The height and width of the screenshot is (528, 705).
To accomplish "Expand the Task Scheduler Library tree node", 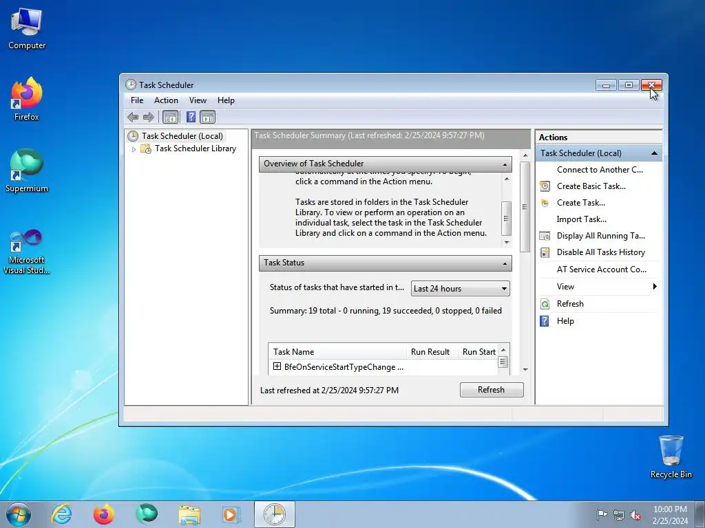I will (134, 149).
